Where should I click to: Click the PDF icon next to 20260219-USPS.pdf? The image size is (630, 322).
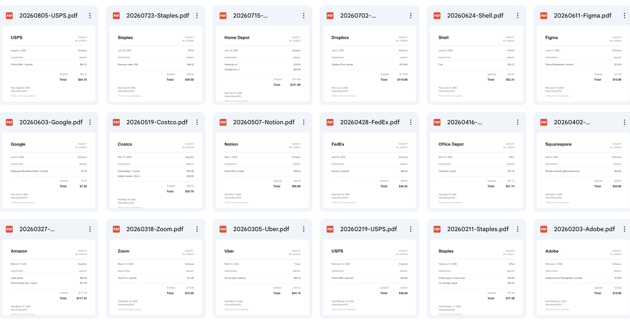330,229
